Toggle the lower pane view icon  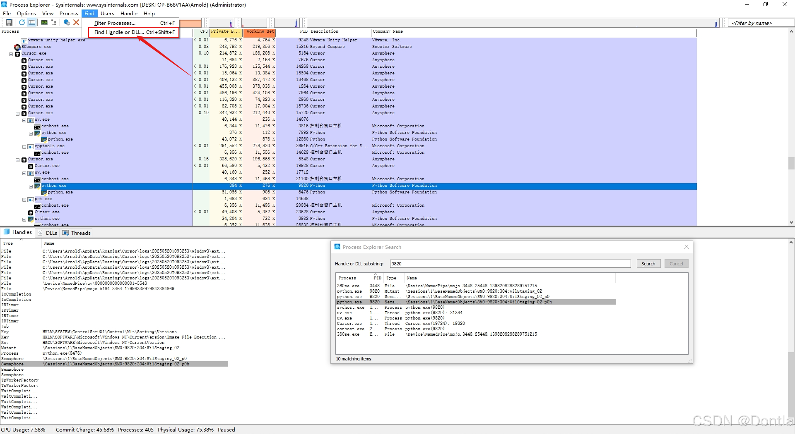31,22
